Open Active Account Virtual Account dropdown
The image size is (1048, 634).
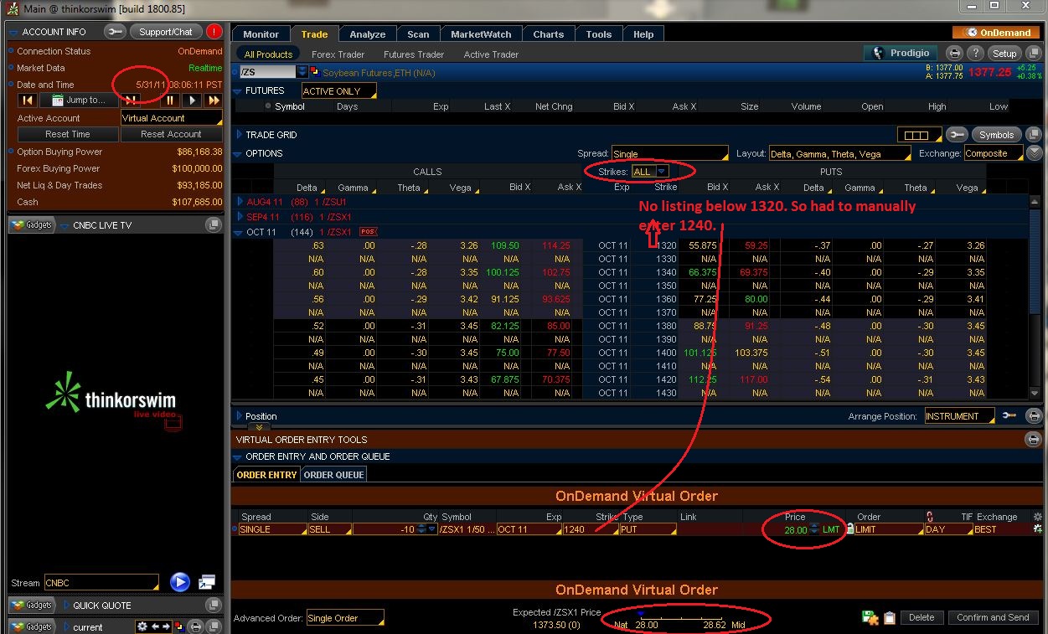tap(171, 118)
